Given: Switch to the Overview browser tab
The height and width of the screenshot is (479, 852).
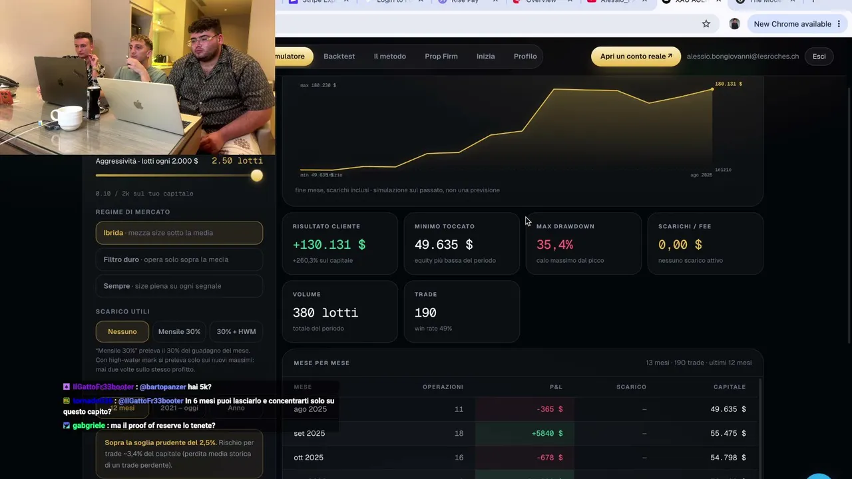Looking at the screenshot, I should (x=540, y=2).
